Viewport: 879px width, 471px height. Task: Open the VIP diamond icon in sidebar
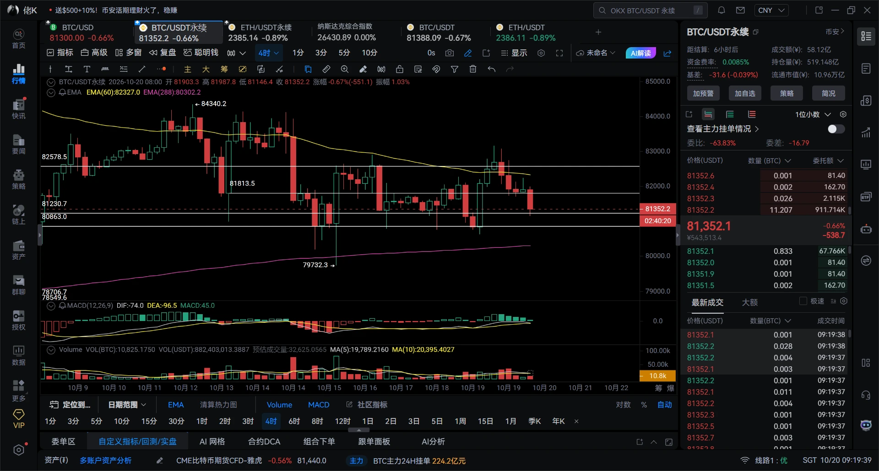pos(19,419)
